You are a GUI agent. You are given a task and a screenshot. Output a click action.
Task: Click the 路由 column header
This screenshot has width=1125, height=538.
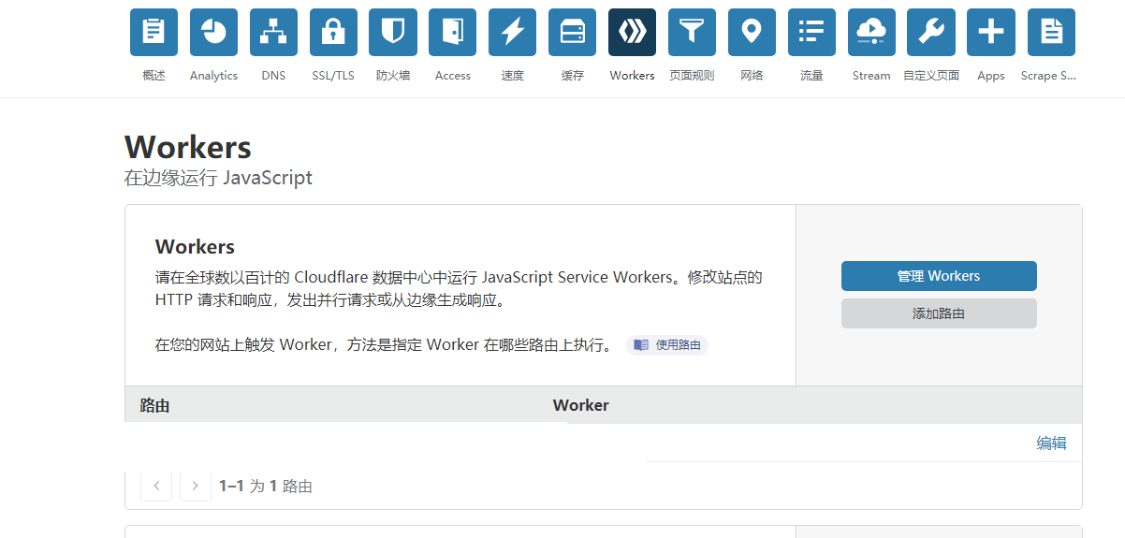(154, 405)
